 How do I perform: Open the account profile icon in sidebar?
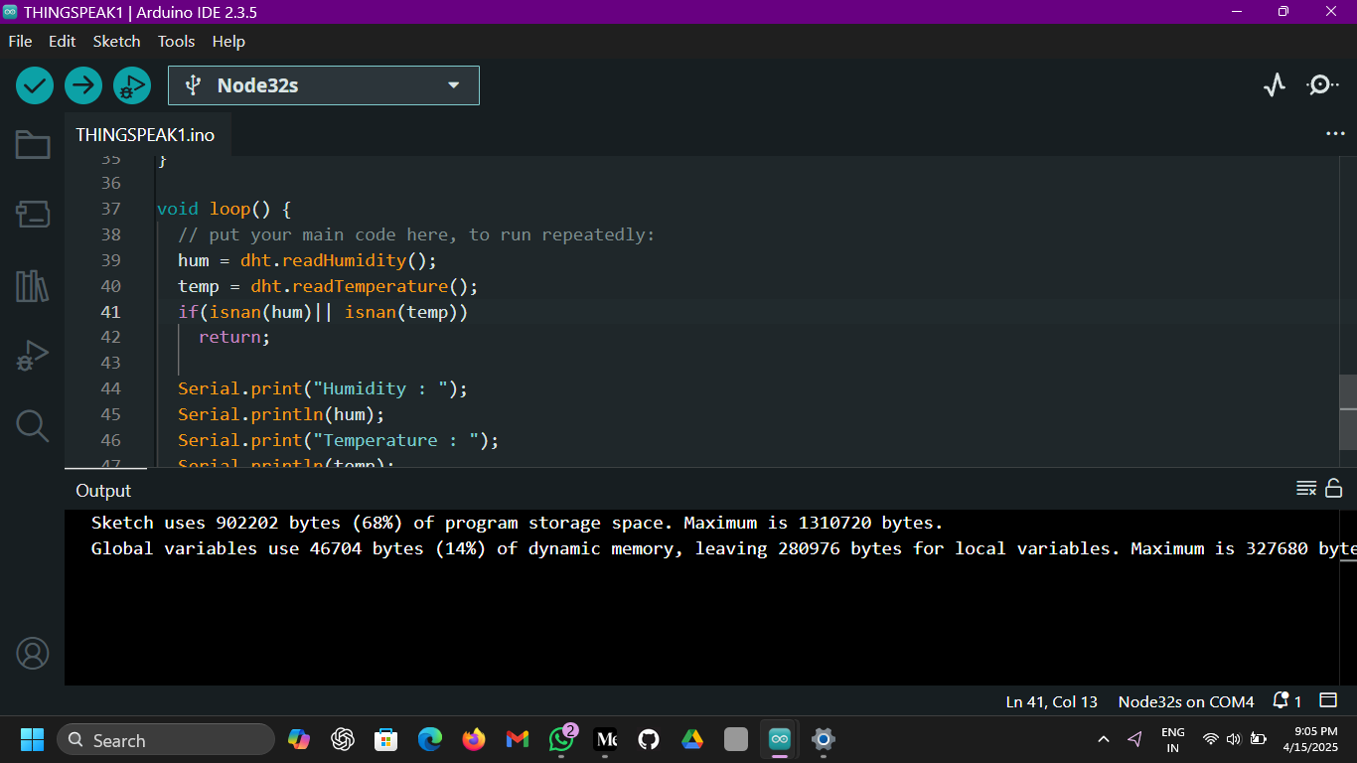click(x=33, y=653)
